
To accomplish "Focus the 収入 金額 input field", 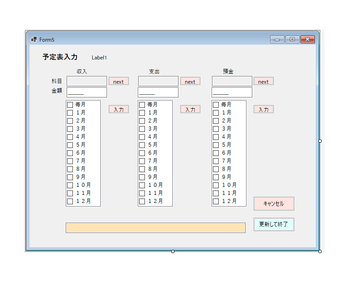I will click(x=87, y=92).
